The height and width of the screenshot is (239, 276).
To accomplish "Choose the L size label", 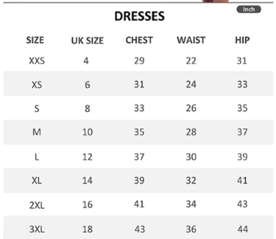I will (x=37, y=157).
